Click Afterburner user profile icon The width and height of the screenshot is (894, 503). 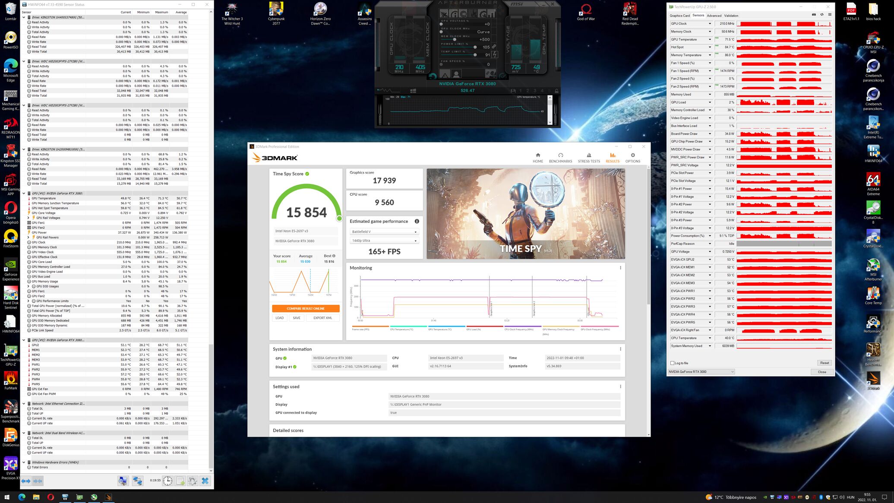click(456, 74)
